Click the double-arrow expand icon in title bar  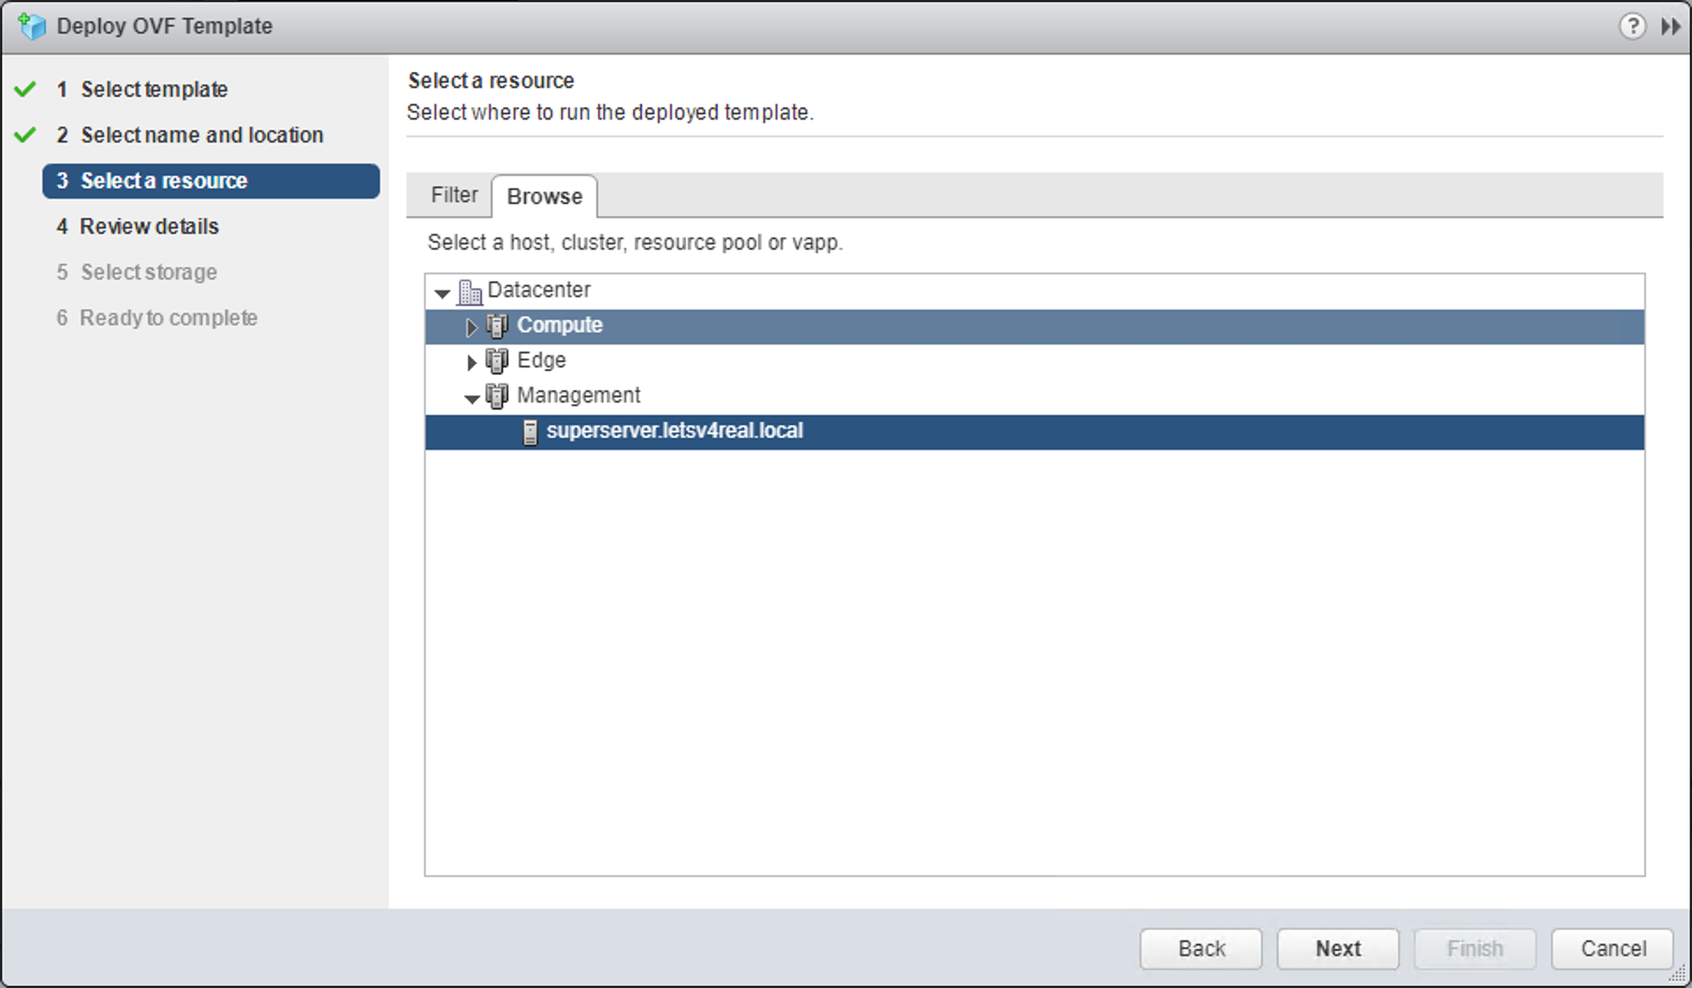tap(1670, 26)
